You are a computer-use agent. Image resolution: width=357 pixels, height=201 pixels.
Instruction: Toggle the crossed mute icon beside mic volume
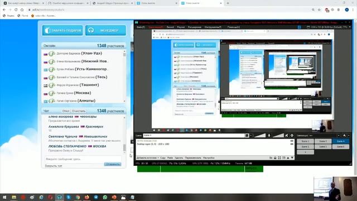(287, 136)
